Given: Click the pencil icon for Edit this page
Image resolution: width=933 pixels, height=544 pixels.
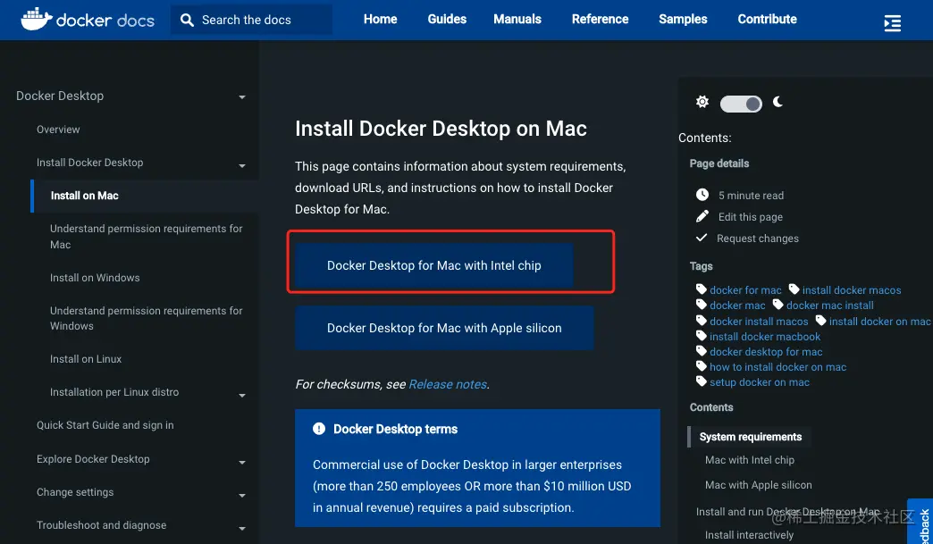Looking at the screenshot, I should (702, 216).
